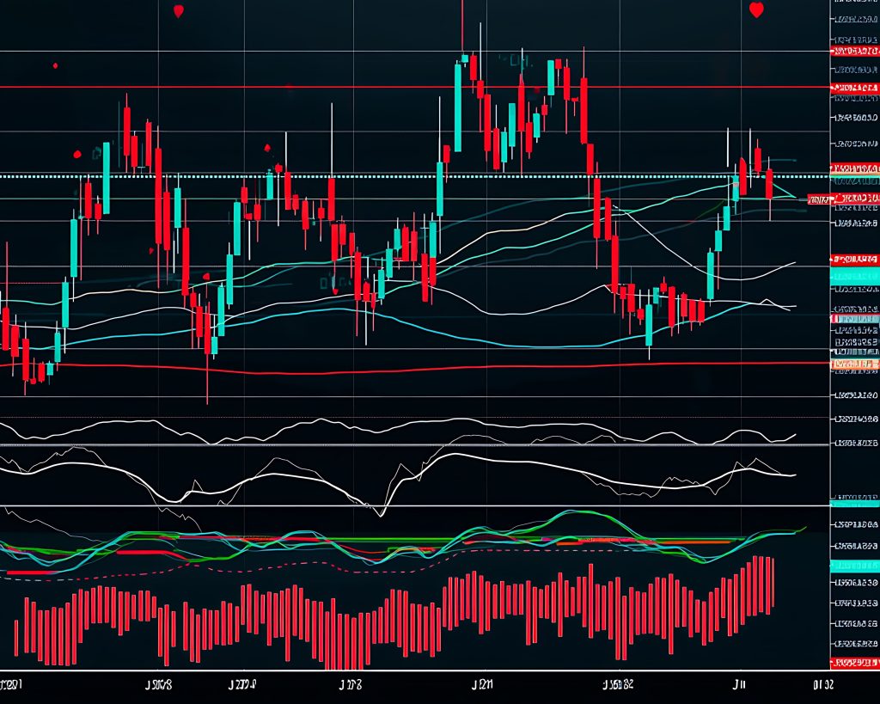Click the red heart marker at top right
880x704 pixels.
click(x=756, y=10)
